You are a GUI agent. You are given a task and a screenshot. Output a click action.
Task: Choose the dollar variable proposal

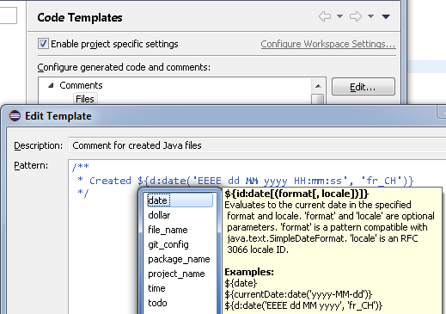pos(180,215)
